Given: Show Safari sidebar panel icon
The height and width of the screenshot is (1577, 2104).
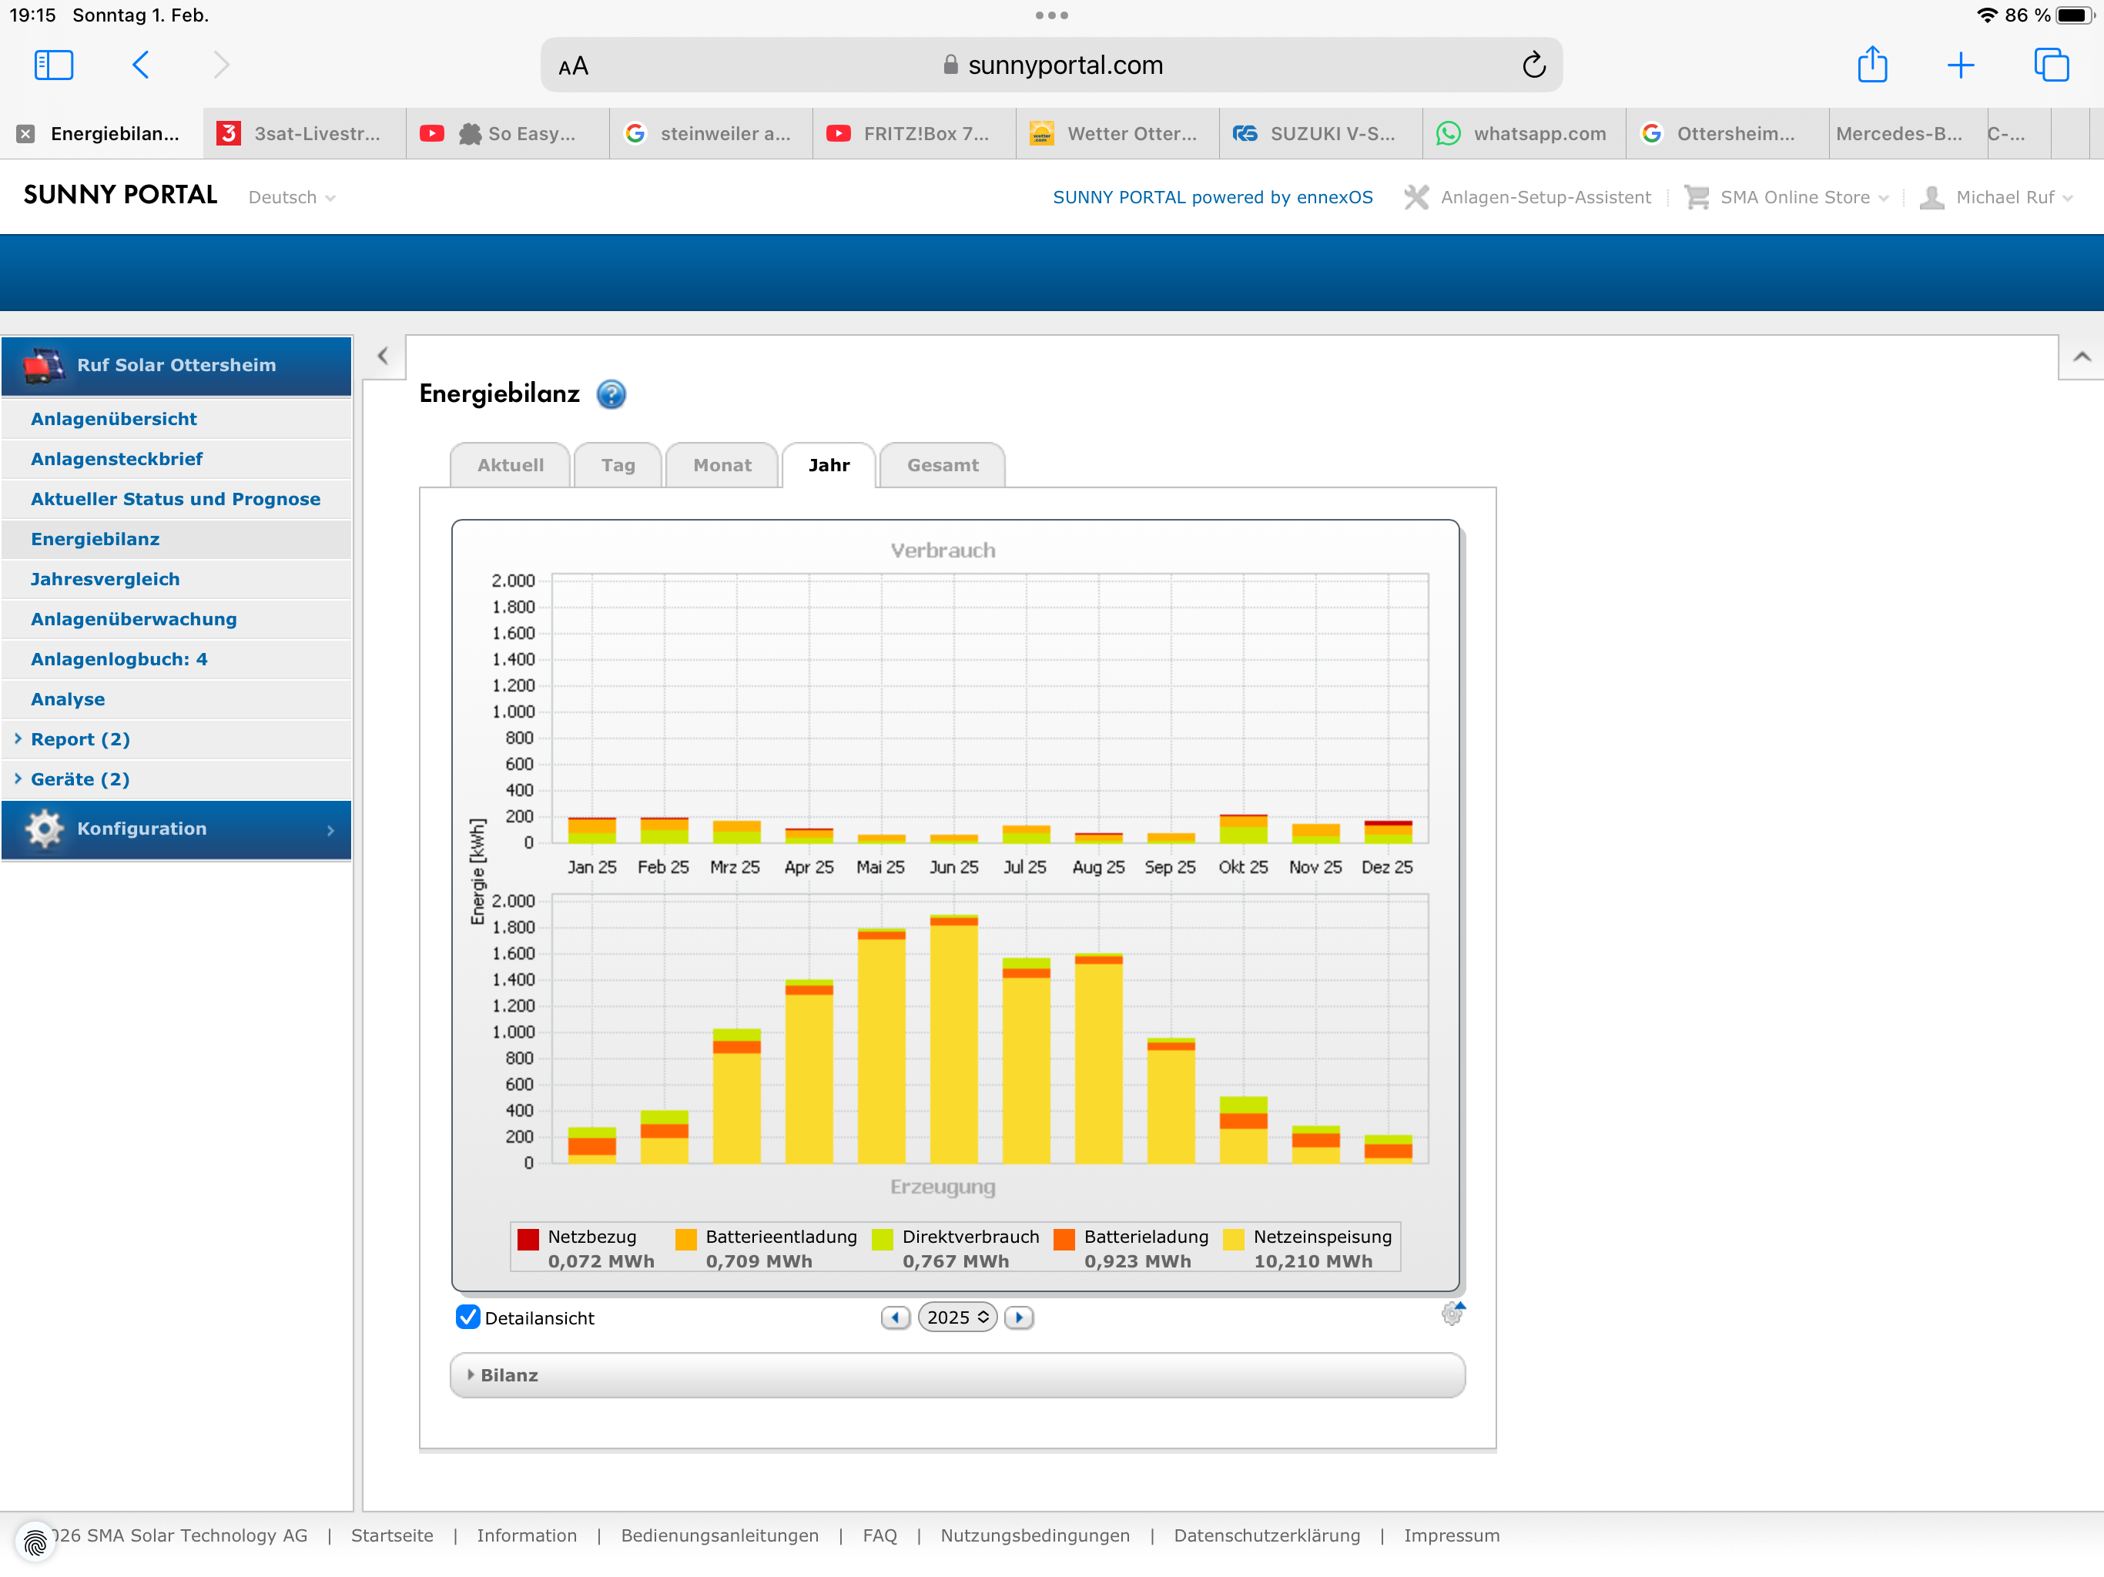Looking at the screenshot, I should (x=53, y=65).
